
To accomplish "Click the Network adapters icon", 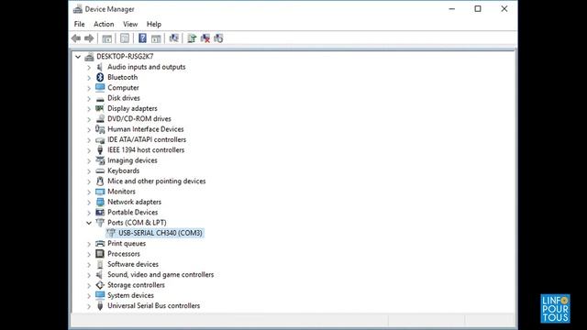I will (x=100, y=202).
